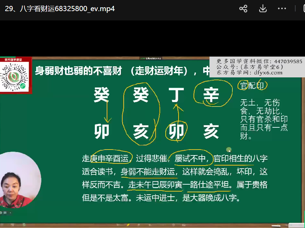305x228 pixels.
Task: Click the video file name title
Action: click(x=60, y=9)
